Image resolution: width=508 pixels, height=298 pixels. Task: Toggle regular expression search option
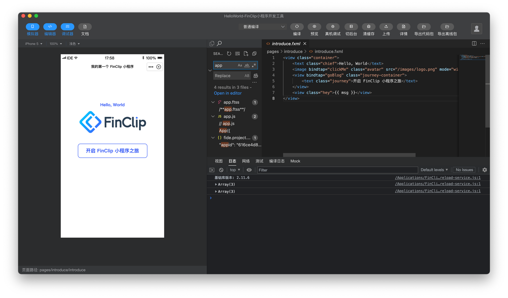(x=254, y=65)
